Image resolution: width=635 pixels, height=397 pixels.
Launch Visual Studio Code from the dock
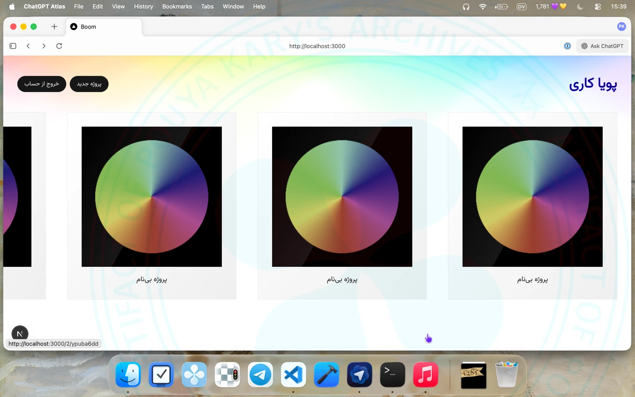[293, 375]
